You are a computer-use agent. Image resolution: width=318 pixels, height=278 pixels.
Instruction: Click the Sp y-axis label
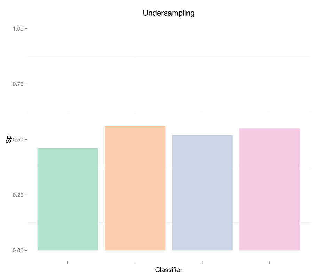8,139
